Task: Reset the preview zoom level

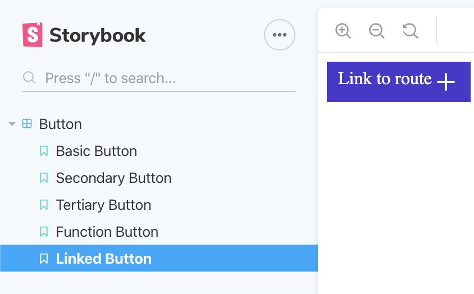Action: [410, 31]
